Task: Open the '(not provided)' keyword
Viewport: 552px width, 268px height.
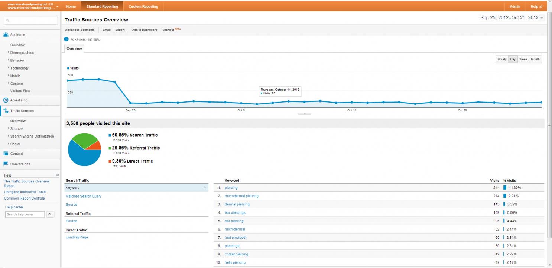Action: coord(236,237)
